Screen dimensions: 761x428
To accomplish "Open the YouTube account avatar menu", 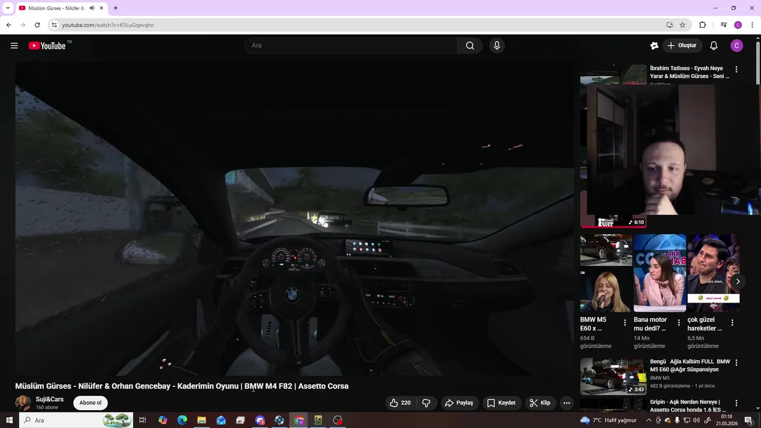I will pos(737,46).
